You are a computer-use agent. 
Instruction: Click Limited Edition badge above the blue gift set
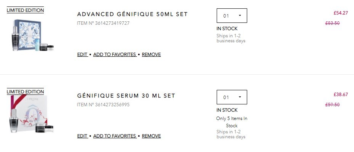(25, 10)
